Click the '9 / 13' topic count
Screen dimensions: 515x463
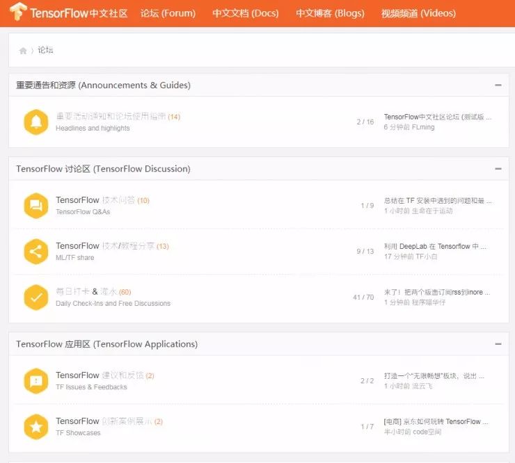coord(365,252)
